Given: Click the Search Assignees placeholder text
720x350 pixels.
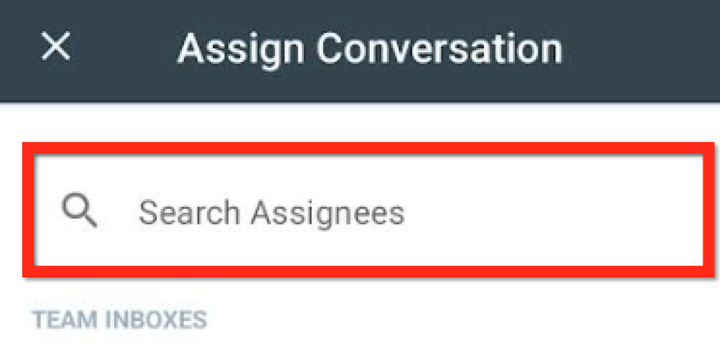Looking at the screenshot, I should [271, 214].
